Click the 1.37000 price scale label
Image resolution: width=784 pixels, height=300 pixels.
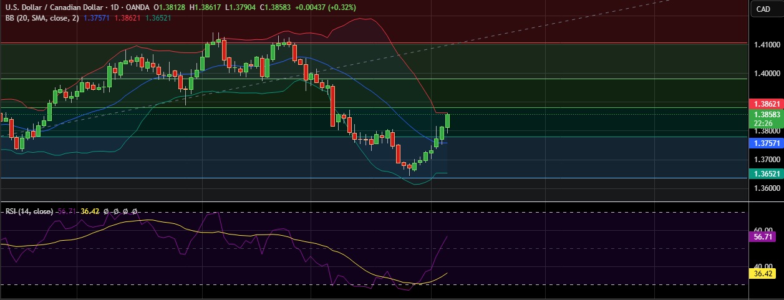[767, 160]
